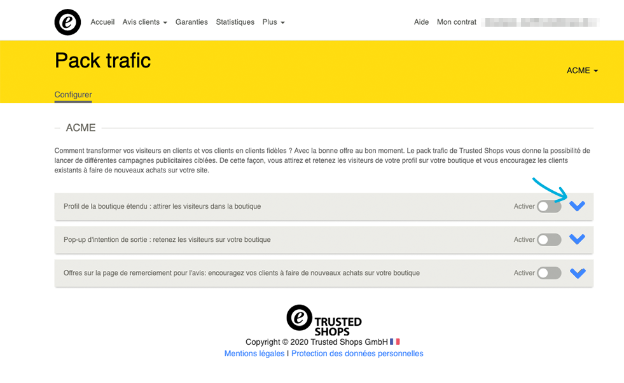Open the ACME shop selector dropdown
Image resolution: width=624 pixels, height=383 pixels.
pos(582,71)
